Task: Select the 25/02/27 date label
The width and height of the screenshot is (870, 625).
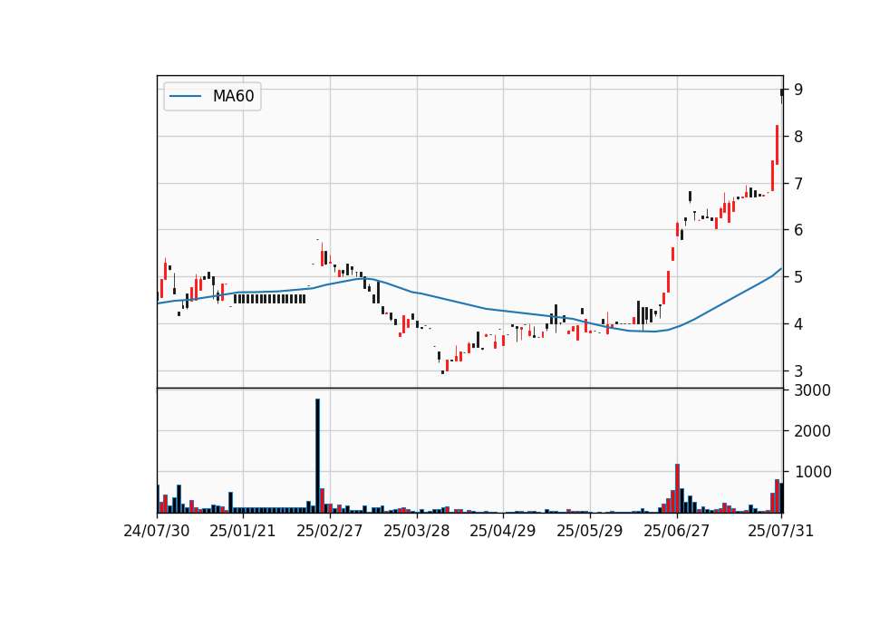Action: coord(330,531)
